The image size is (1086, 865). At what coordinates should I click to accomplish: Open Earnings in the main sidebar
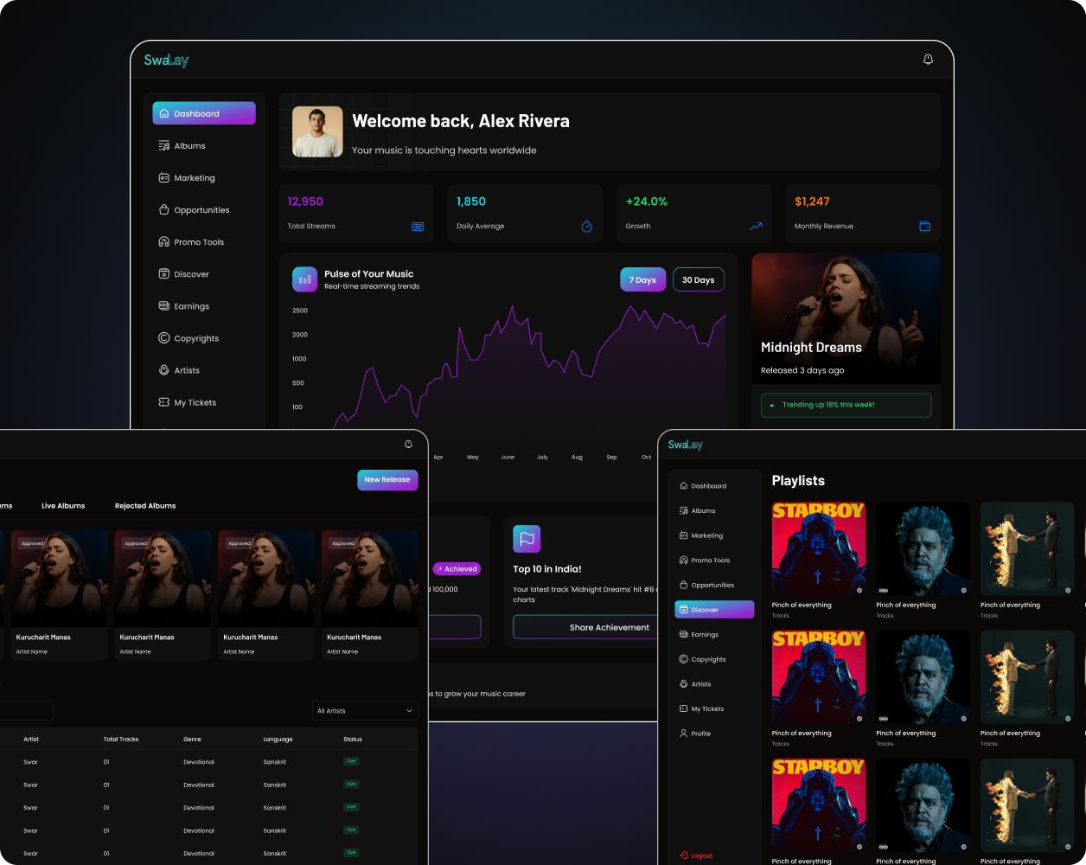tap(191, 306)
